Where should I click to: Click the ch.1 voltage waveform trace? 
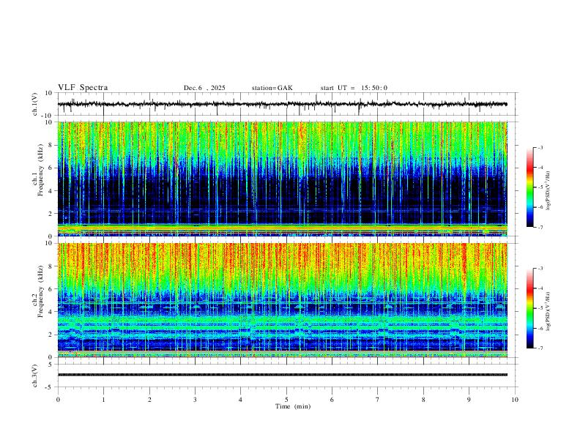pos(282,104)
